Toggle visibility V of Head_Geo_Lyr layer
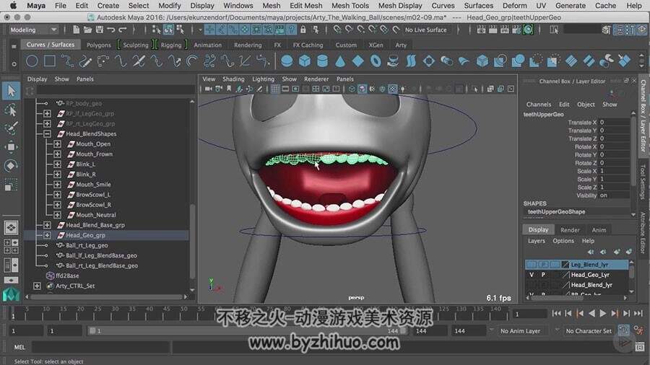This screenshot has width=650, height=365. (532, 274)
